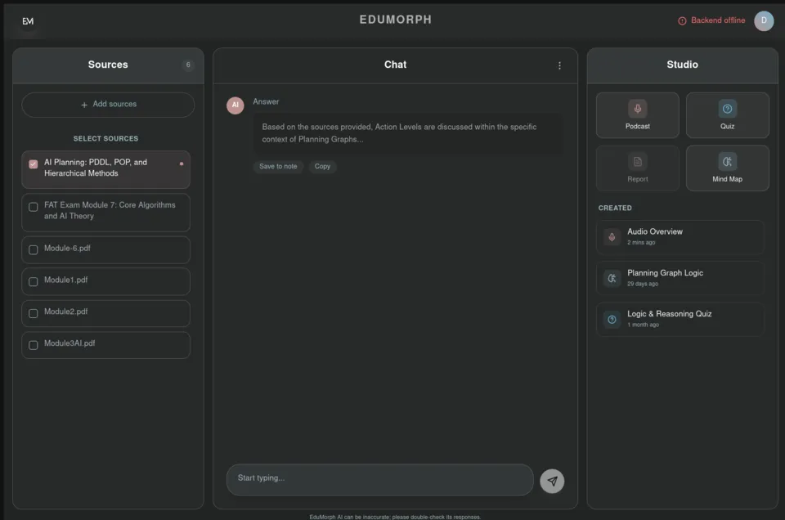Click Save to note button
785x520 pixels.
tap(278, 166)
